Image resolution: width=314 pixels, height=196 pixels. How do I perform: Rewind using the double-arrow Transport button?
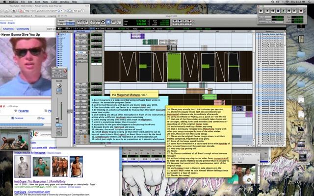273,11
